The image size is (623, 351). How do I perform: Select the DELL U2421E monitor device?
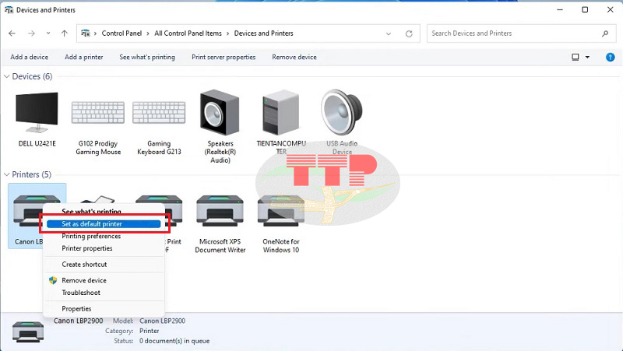(x=37, y=119)
